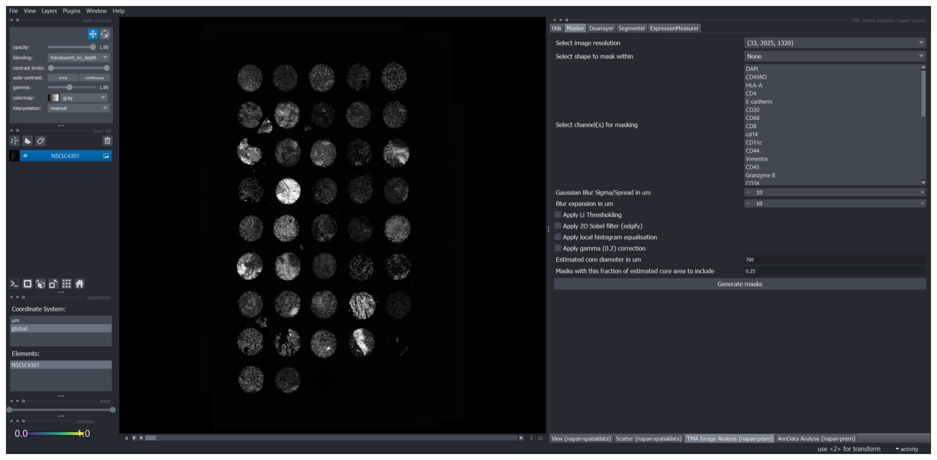Enable Apply local histogram equalisation

557,237
